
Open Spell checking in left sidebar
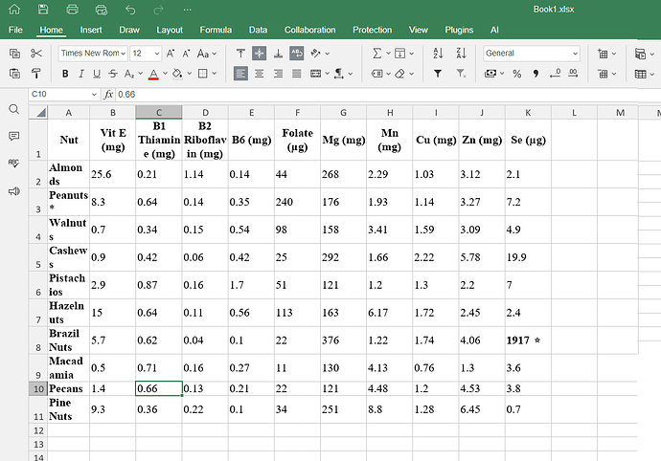14,164
